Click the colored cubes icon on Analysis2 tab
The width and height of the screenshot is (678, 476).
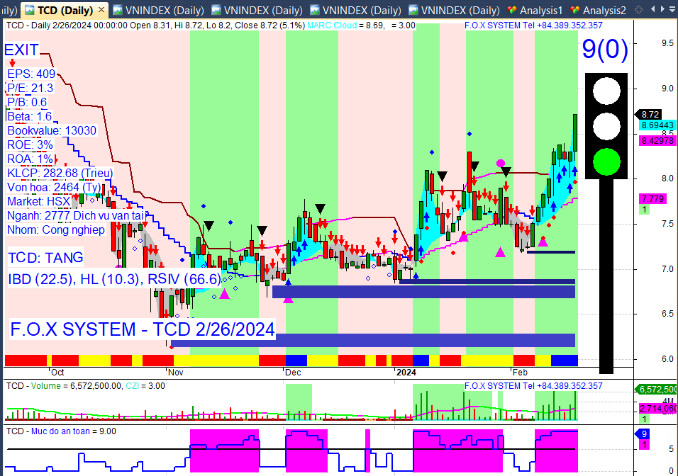pos(575,9)
